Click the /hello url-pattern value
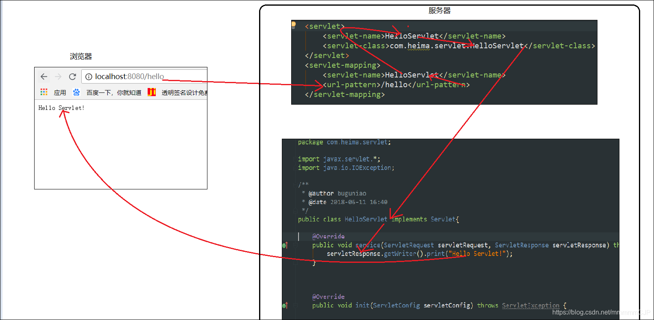The image size is (654, 320). (394, 85)
